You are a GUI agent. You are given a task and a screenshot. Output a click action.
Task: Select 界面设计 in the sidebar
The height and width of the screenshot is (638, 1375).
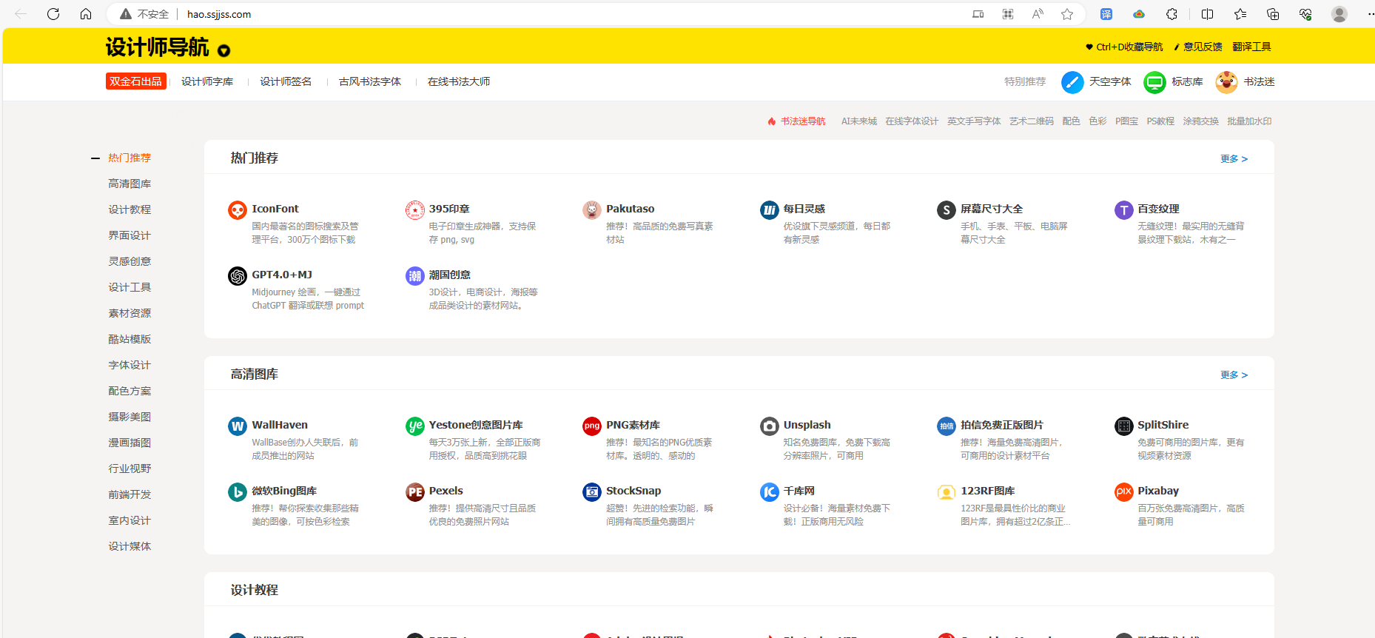[130, 235]
